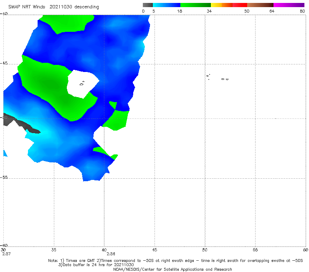Click the latitude label '-45' on the left axis
Viewport: 309px width, 272px height.
coord(4,63)
